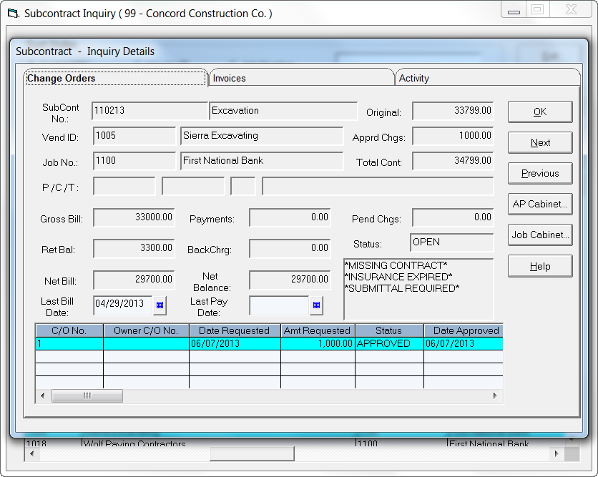Go to the Next subcontract
598x477 pixels.
540,142
